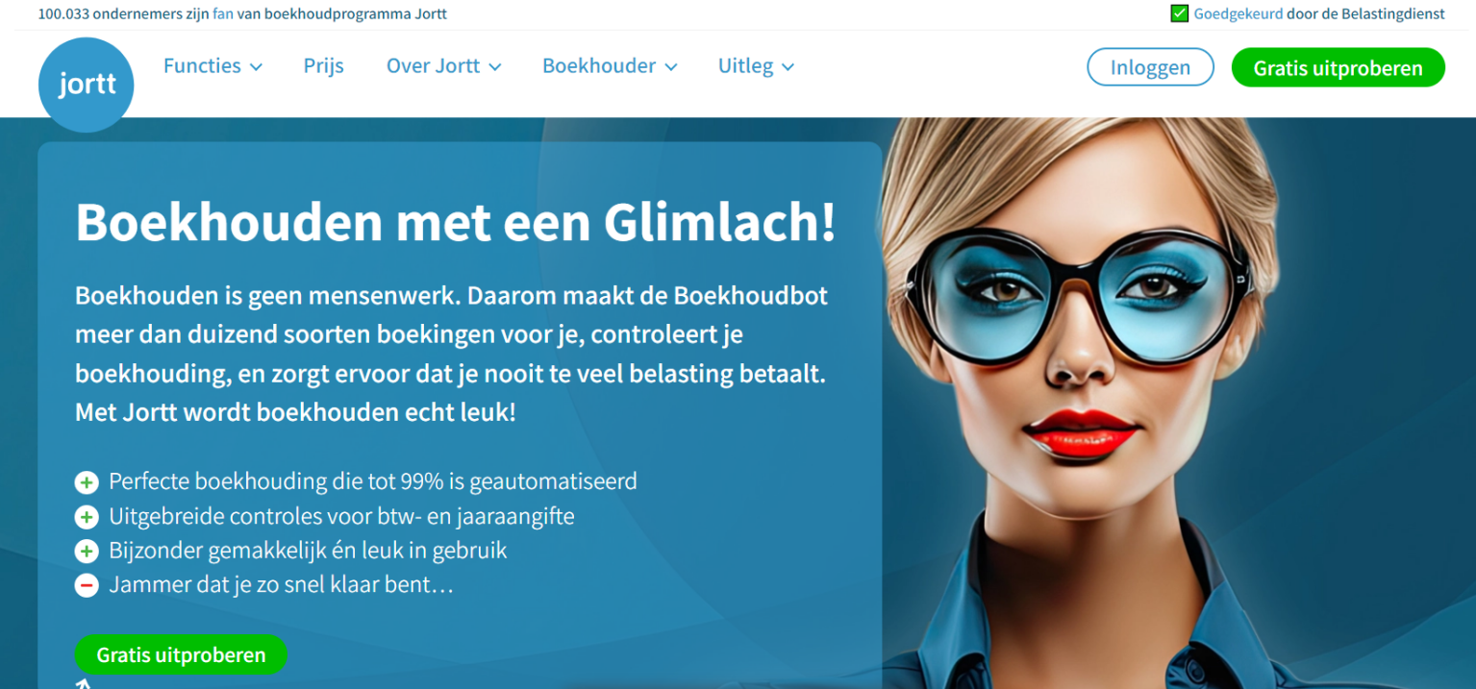Click Gratis uitproberen below the feature list
This screenshot has height=689, width=1476.
pyautogui.click(x=181, y=654)
